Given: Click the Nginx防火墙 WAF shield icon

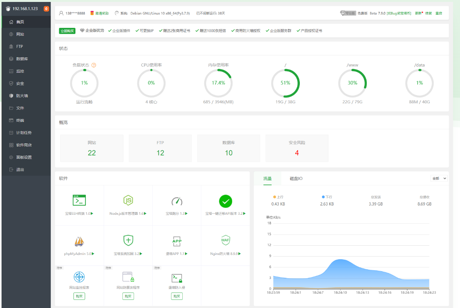Looking at the screenshot, I should pyautogui.click(x=226, y=240).
